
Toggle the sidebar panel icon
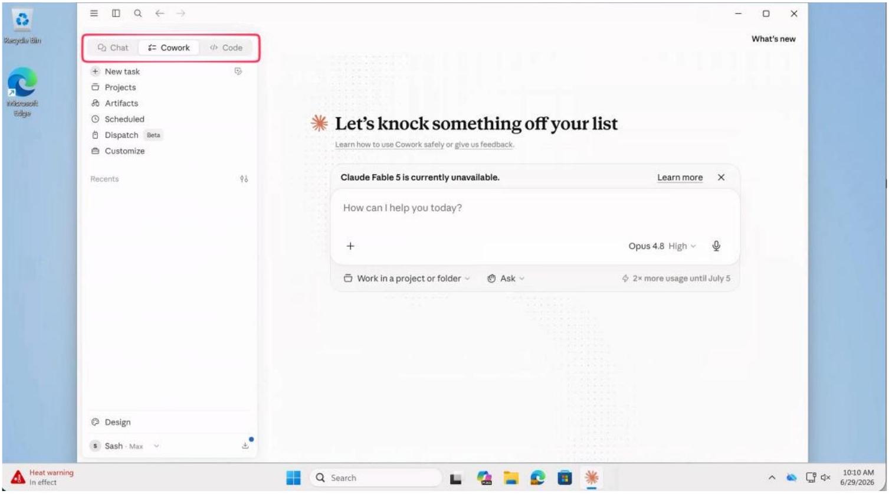116,13
